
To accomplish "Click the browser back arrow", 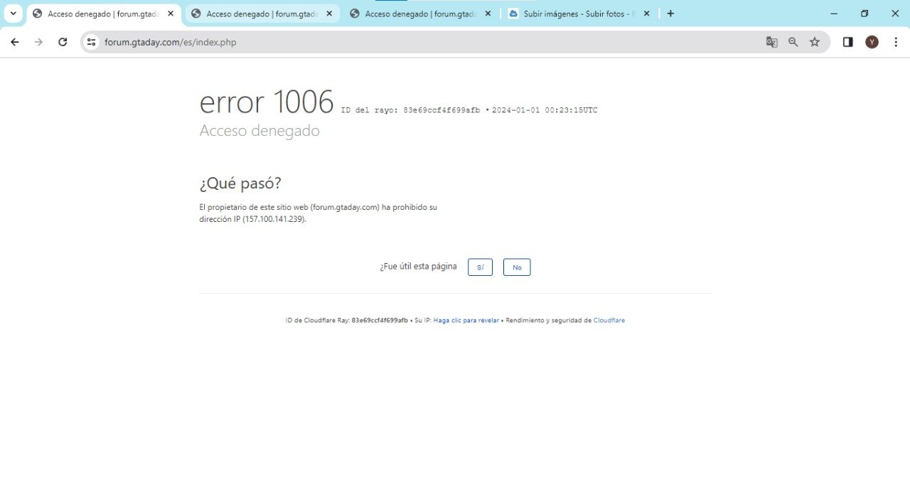I will (14, 42).
